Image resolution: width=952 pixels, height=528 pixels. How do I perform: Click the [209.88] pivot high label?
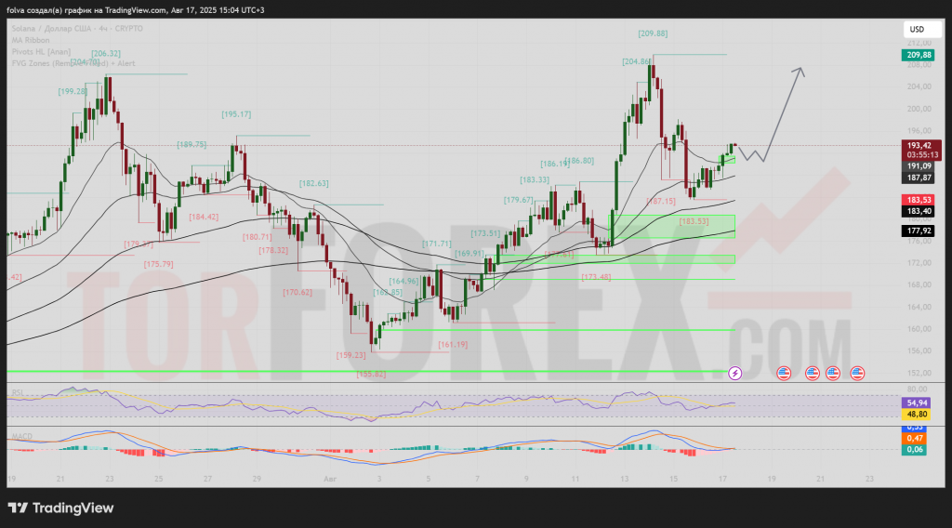click(x=653, y=33)
